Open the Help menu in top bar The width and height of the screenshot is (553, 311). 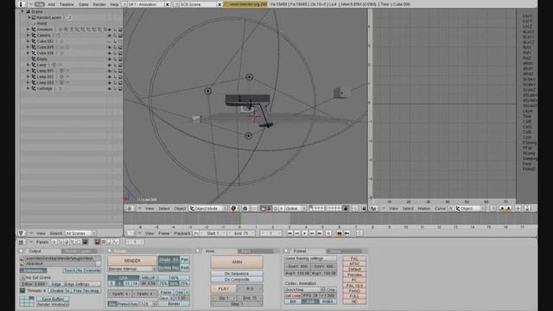point(114,4)
